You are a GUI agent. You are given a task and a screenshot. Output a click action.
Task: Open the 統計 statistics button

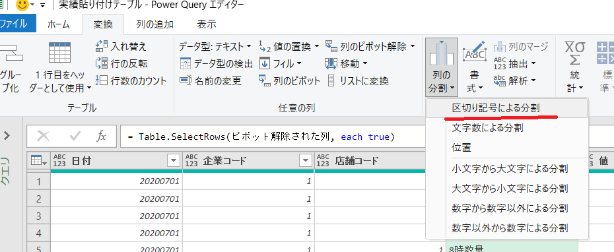(x=575, y=67)
